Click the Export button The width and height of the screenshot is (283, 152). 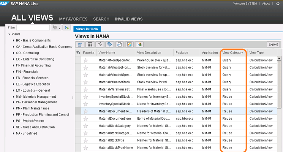[x=273, y=44]
